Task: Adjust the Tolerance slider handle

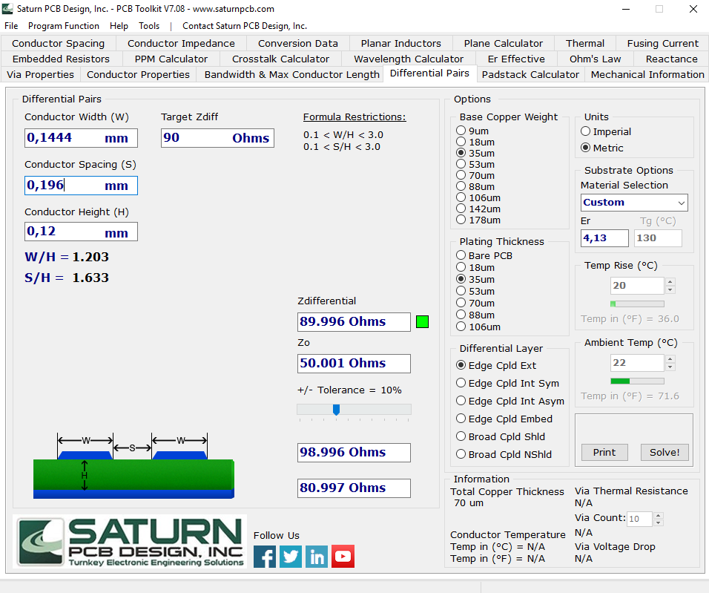Action: pos(336,410)
